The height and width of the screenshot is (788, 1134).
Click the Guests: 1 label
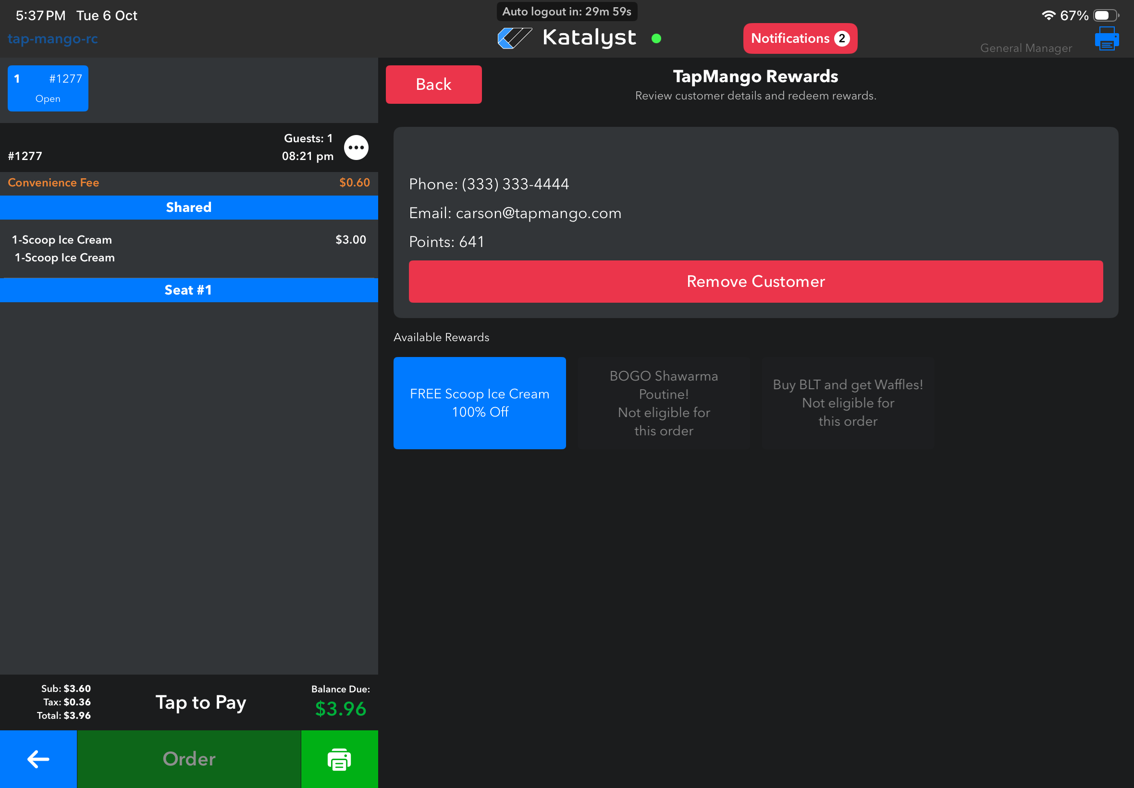308,139
